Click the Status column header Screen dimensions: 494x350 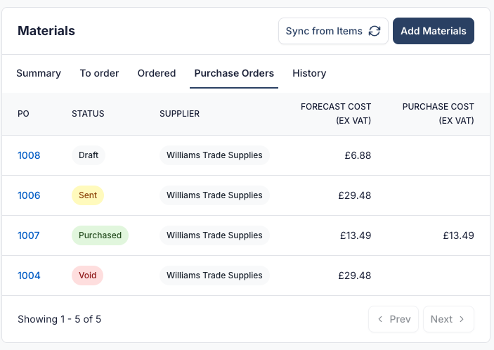coord(88,113)
